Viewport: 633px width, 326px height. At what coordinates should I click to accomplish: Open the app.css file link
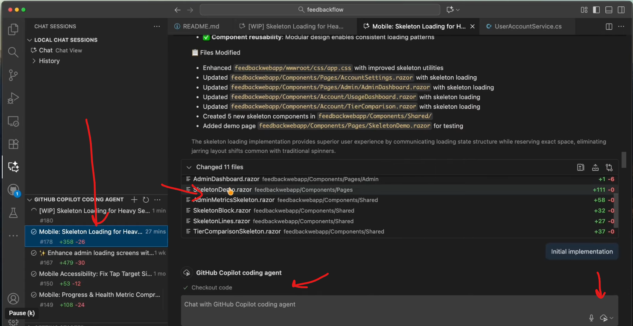(293, 68)
